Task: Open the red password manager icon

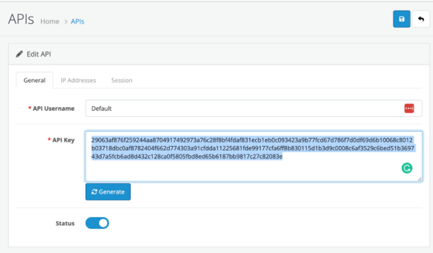Action: [409, 108]
